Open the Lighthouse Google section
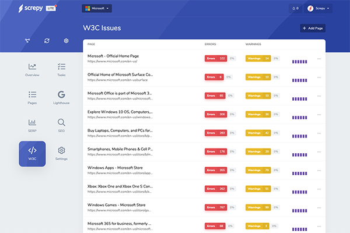Viewport: 350px width, 233px height. (x=61, y=98)
